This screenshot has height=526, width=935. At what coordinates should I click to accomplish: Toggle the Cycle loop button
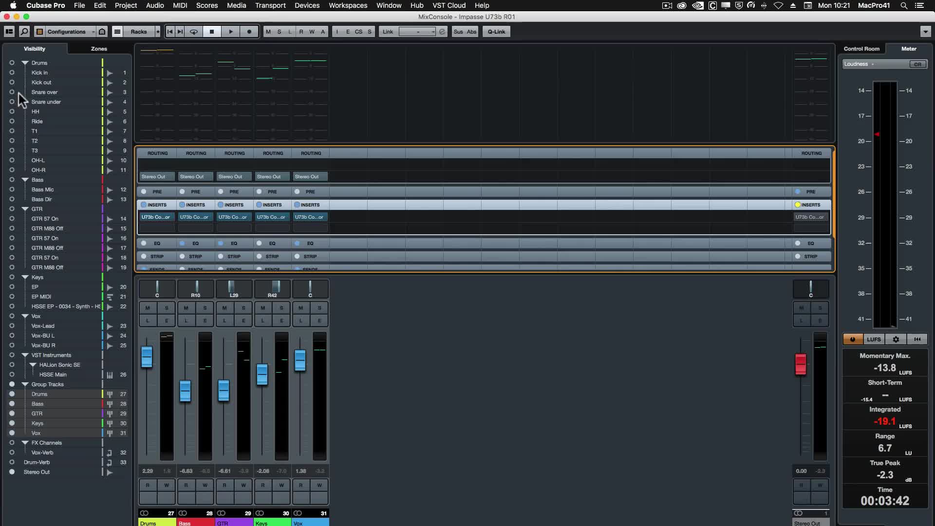(194, 32)
